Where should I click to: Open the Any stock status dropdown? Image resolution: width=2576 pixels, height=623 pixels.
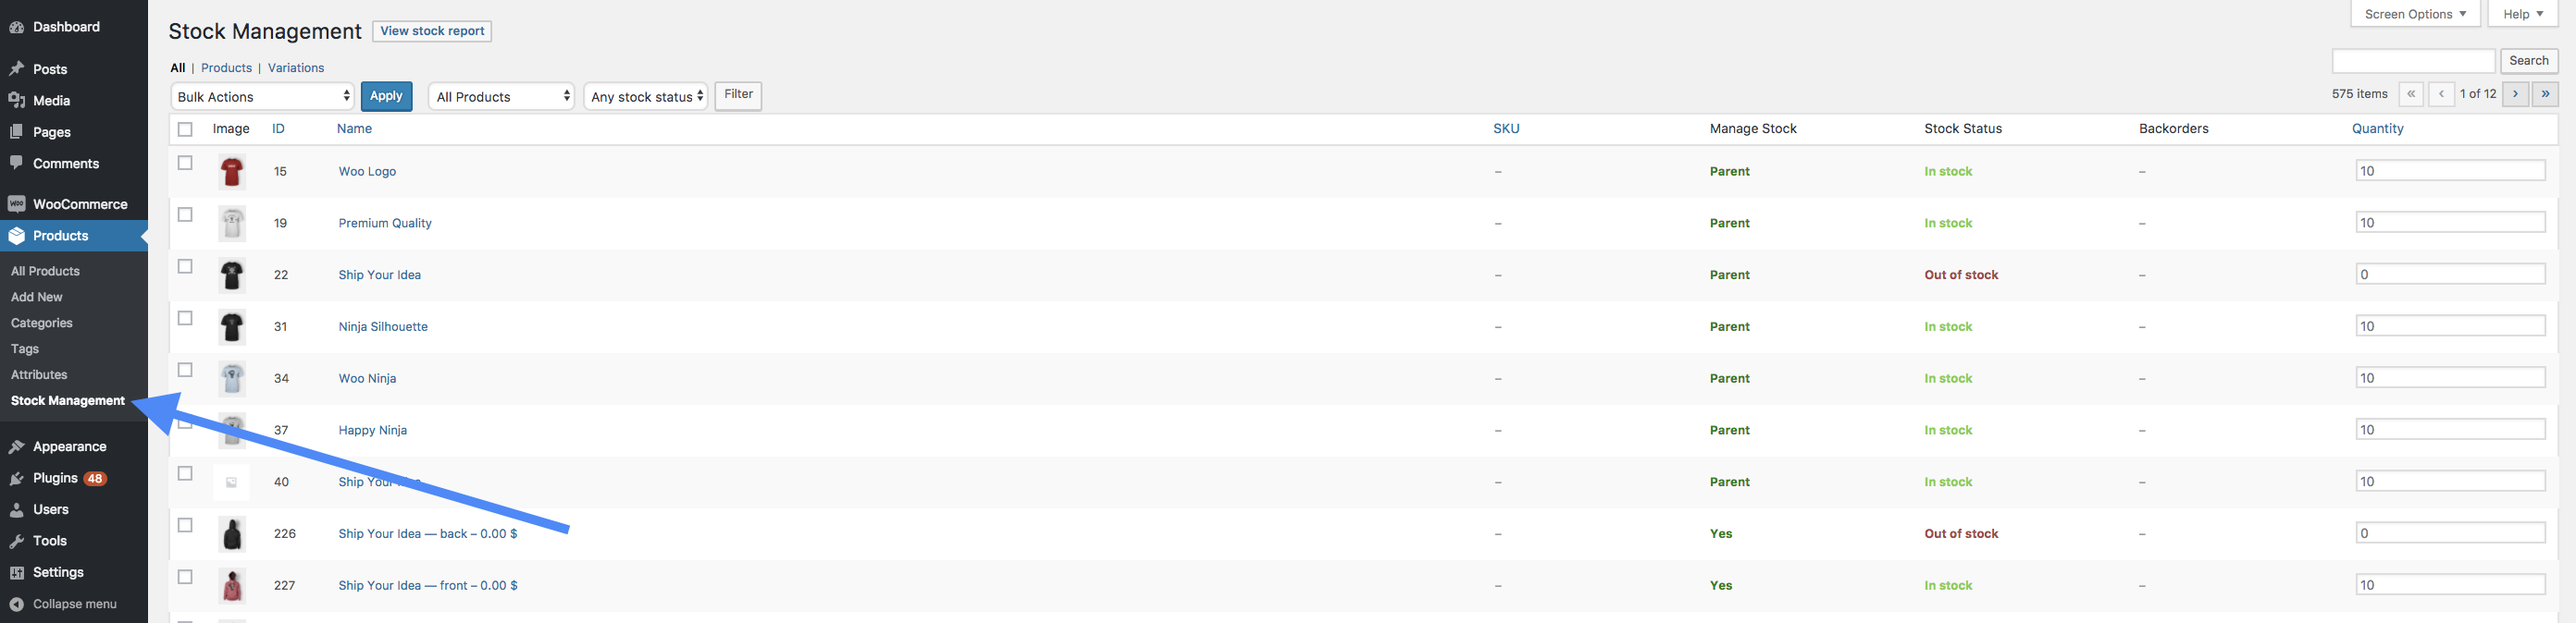coord(646,96)
